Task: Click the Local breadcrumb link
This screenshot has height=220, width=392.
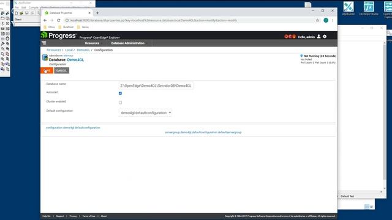Action: click(x=69, y=50)
